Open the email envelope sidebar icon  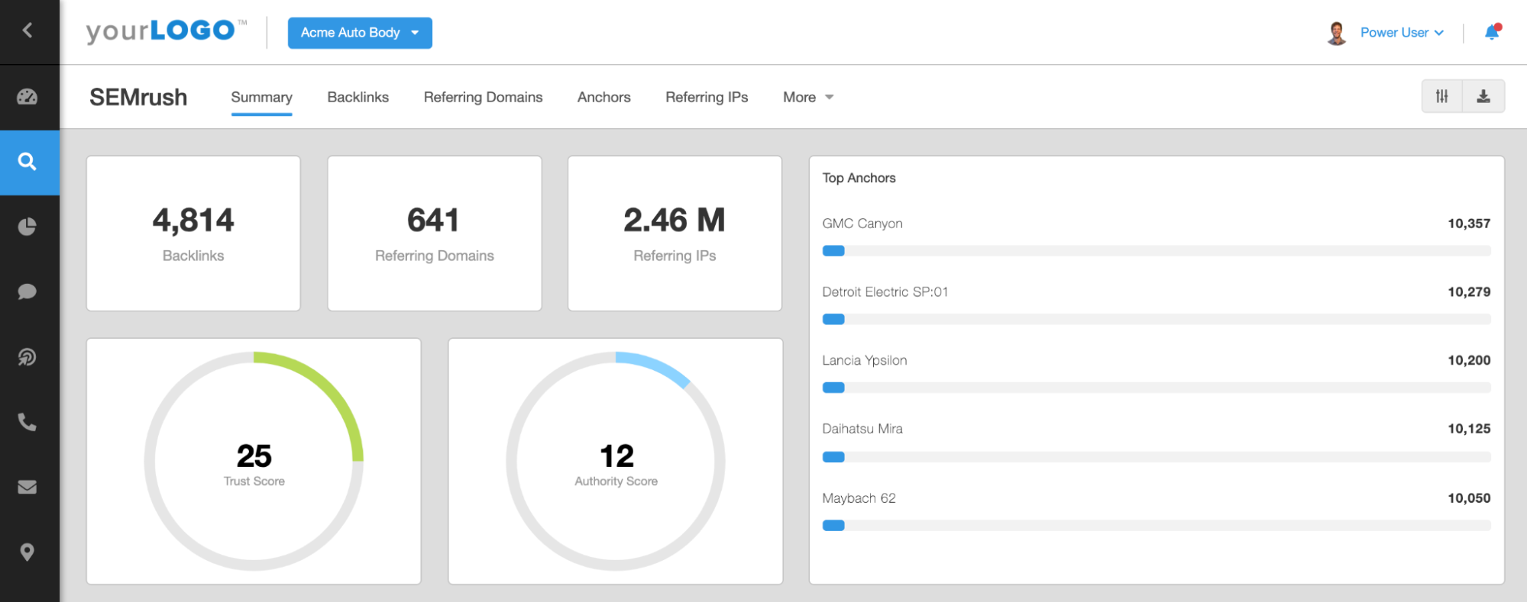coord(27,487)
